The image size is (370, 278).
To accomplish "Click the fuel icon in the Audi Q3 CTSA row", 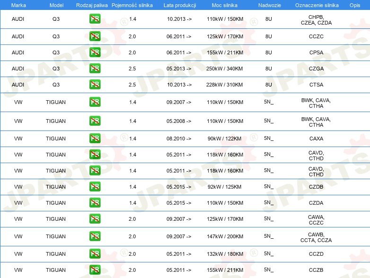I will pyautogui.click(x=95, y=85).
